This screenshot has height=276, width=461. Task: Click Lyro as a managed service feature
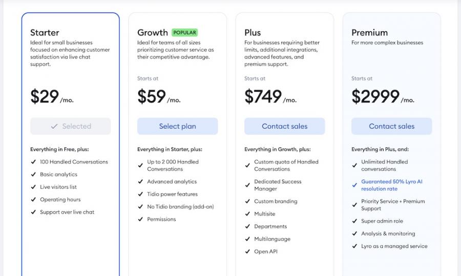click(394, 246)
